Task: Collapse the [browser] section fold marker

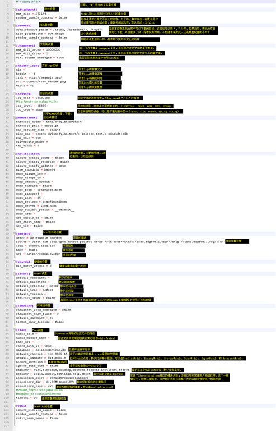Action: click(14, 26)
